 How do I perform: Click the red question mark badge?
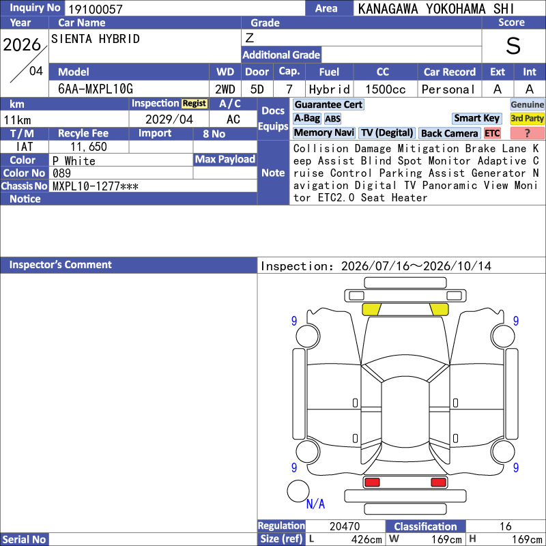click(527, 133)
